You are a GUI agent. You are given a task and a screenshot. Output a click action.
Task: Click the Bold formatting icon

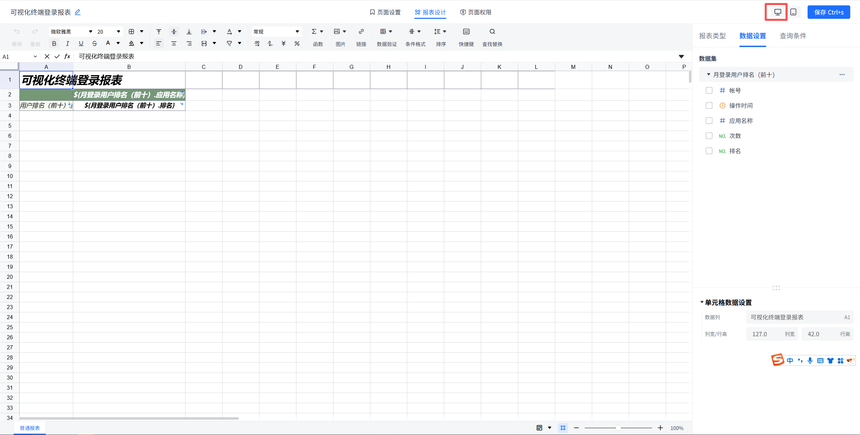pos(54,44)
